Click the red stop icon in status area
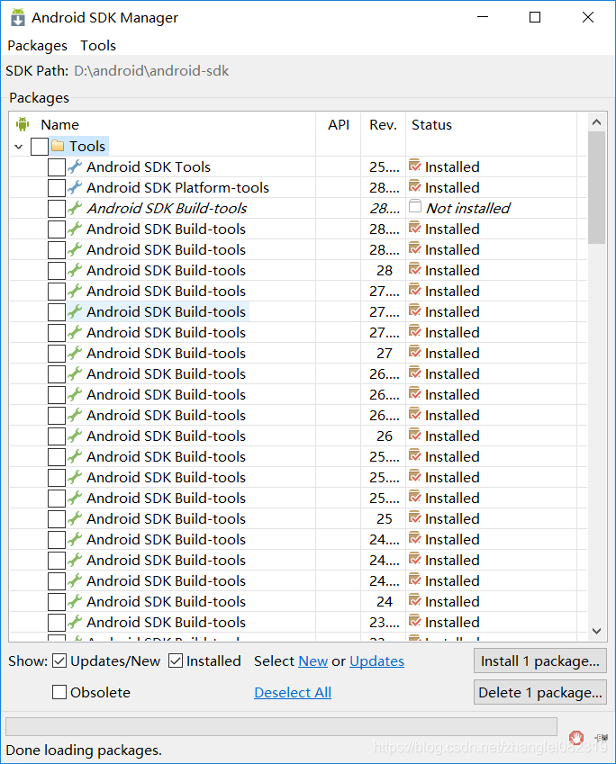Image resolution: width=616 pixels, height=764 pixels. point(576,738)
